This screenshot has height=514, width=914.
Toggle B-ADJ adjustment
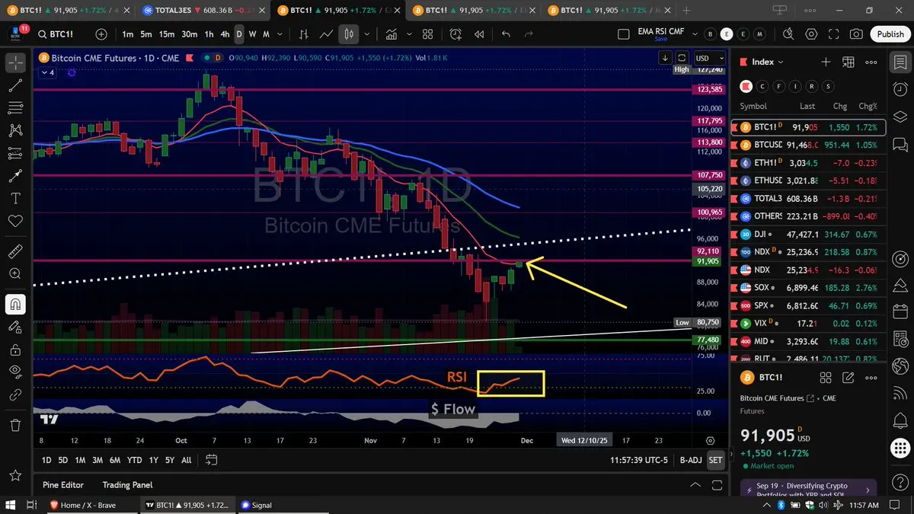click(x=690, y=460)
